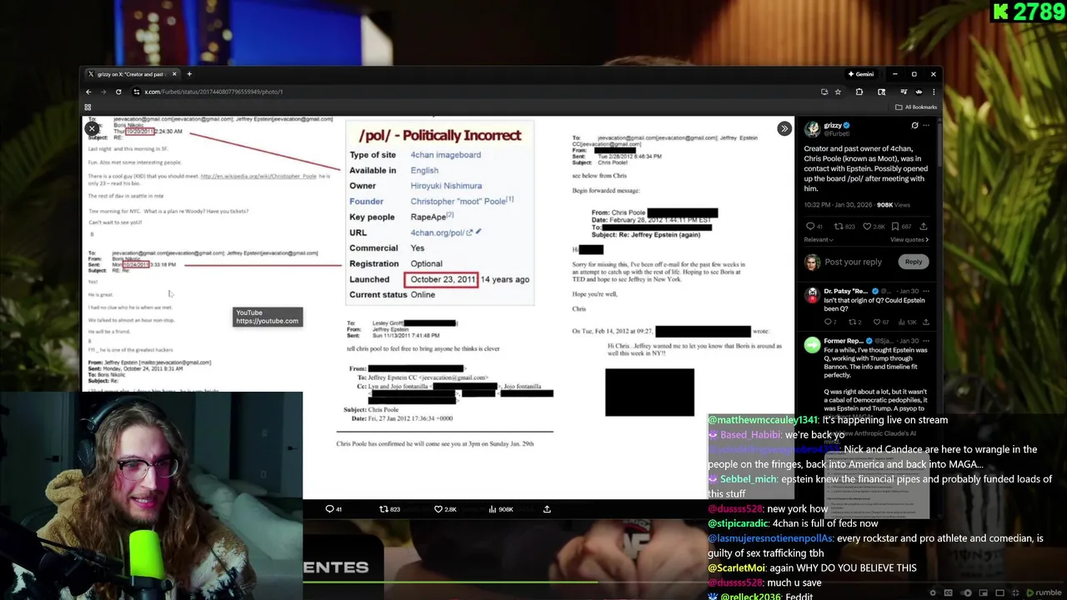Viewport: 1067px width, 600px height.
Task: Open the media controls icon in the Chrome toolbar
Action: pos(903,92)
